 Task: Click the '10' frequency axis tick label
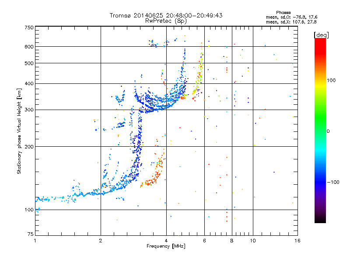(253, 241)
